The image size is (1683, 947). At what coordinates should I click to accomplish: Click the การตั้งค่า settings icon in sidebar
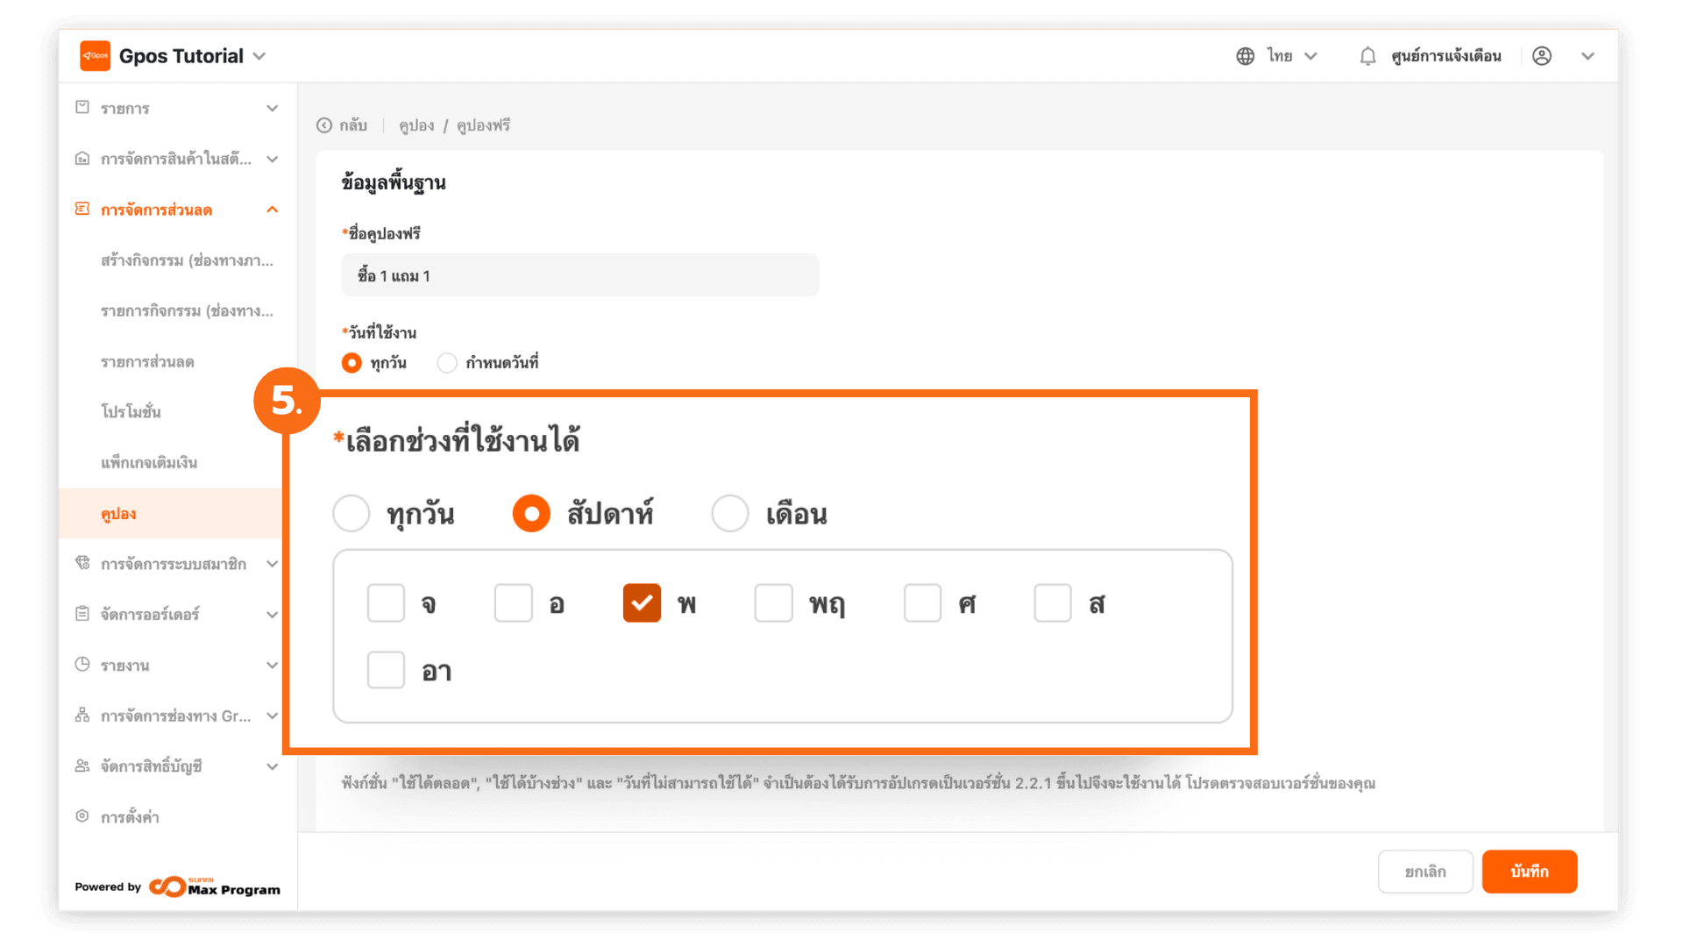point(82,816)
